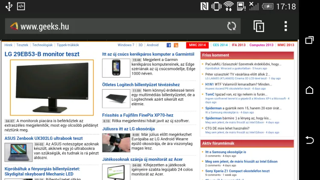Open Android recent apps

[309, 40]
